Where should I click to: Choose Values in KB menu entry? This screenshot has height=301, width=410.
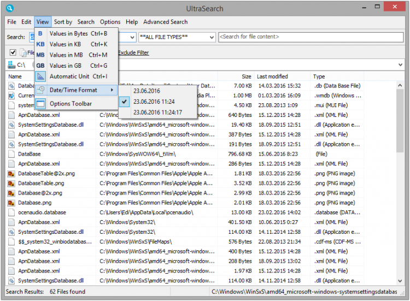[x=77, y=44]
